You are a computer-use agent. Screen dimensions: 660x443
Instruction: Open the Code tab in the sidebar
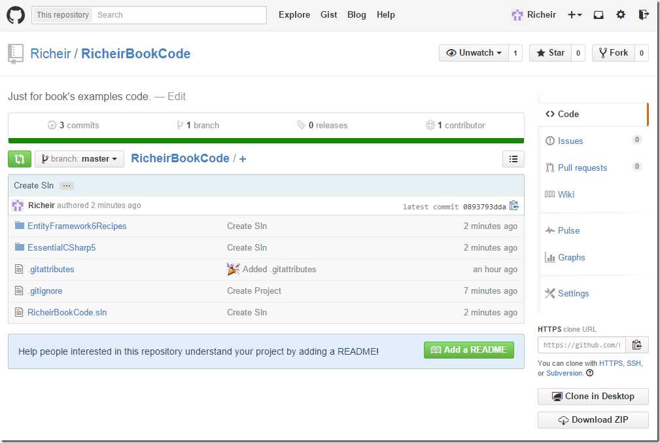click(x=593, y=114)
